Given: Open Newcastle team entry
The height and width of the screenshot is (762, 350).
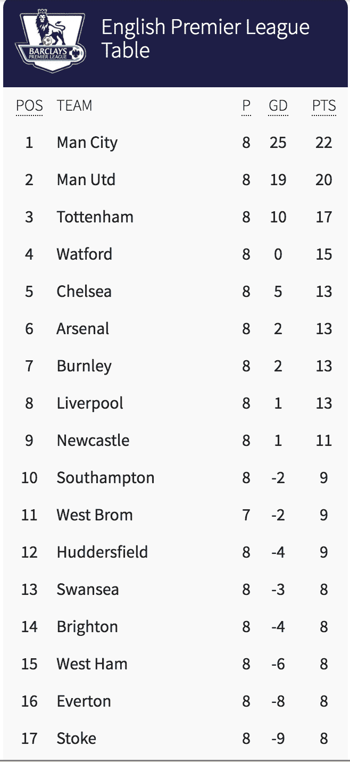Looking at the screenshot, I should [x=93, y=441].
